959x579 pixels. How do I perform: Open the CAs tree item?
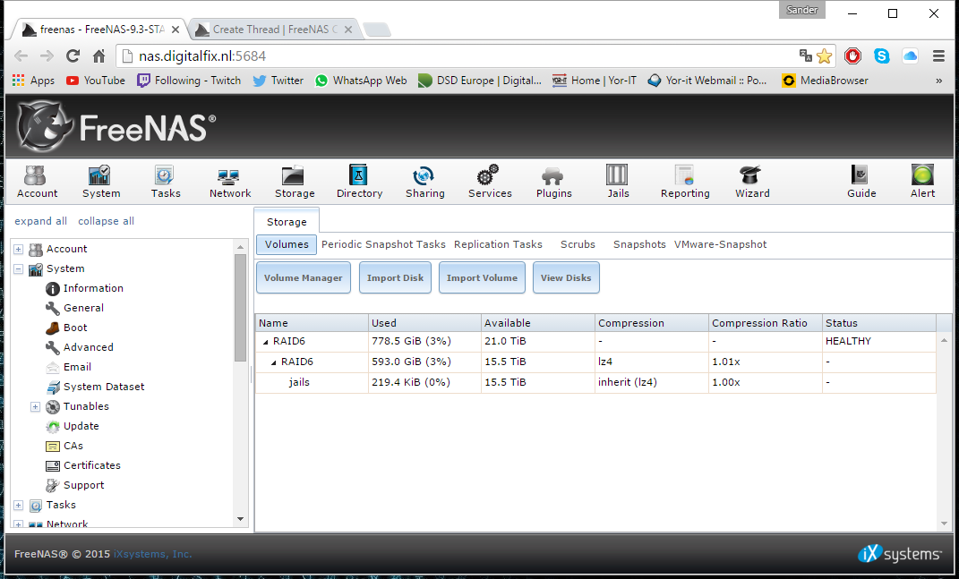pyautogui.click(x=73, y=446)
